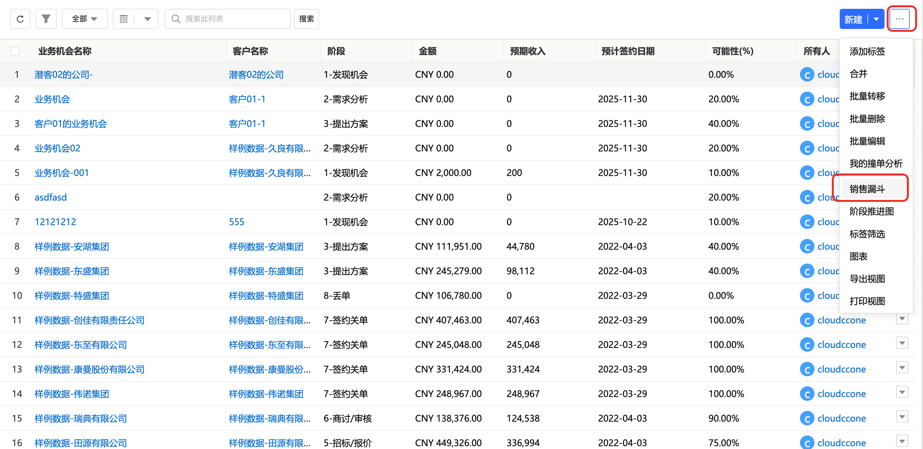This screenshot has height=449, width=923.
Task: Click the table view grid icon
Action: pos(124,19)
